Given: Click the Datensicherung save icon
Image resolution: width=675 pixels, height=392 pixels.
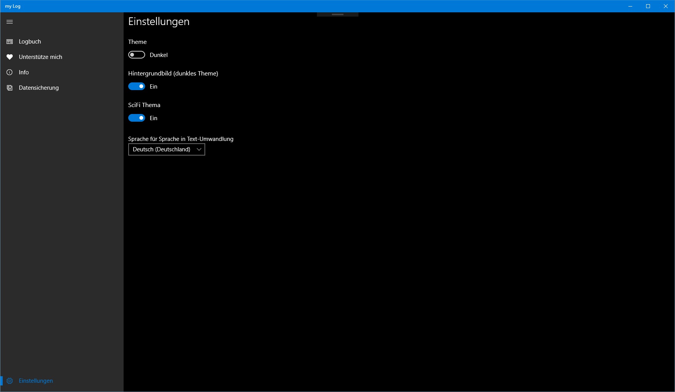Looking at the screenshot, I should pos(10,88).
